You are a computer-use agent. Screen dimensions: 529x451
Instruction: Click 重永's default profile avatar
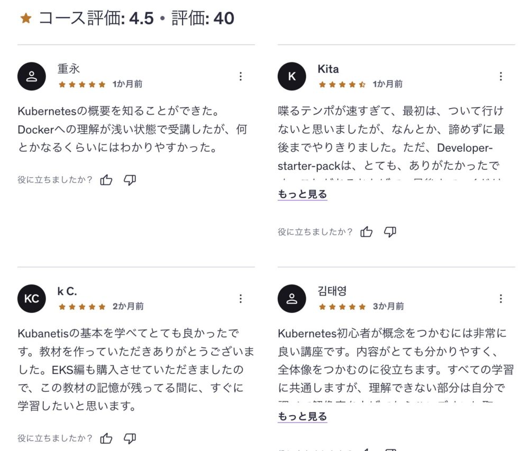tap(32, 76)
